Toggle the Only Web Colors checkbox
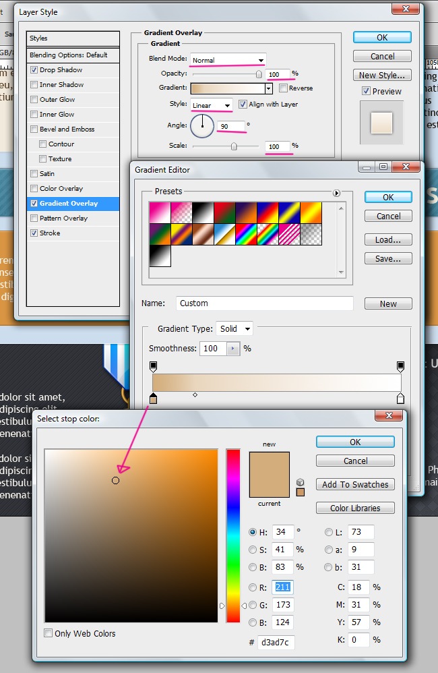 coord(49,633)
